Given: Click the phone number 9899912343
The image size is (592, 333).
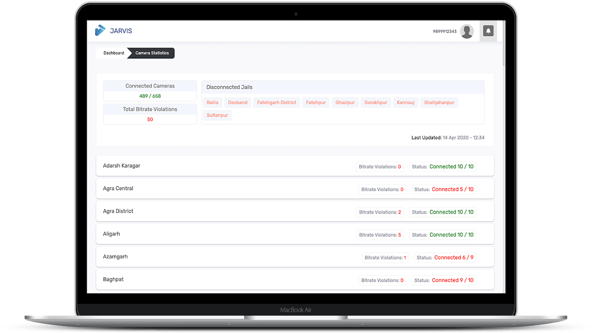Looking at the screenshot, I should click(444, 31).
